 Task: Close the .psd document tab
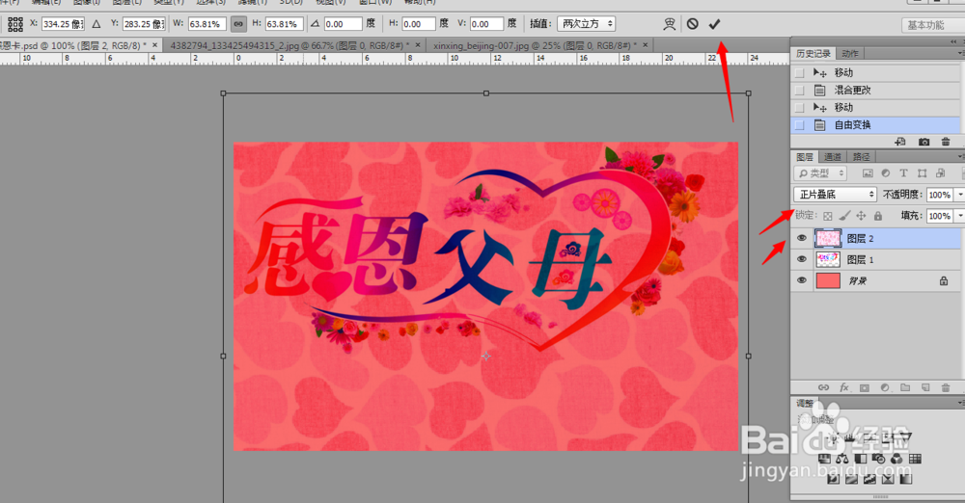[155, 45]
